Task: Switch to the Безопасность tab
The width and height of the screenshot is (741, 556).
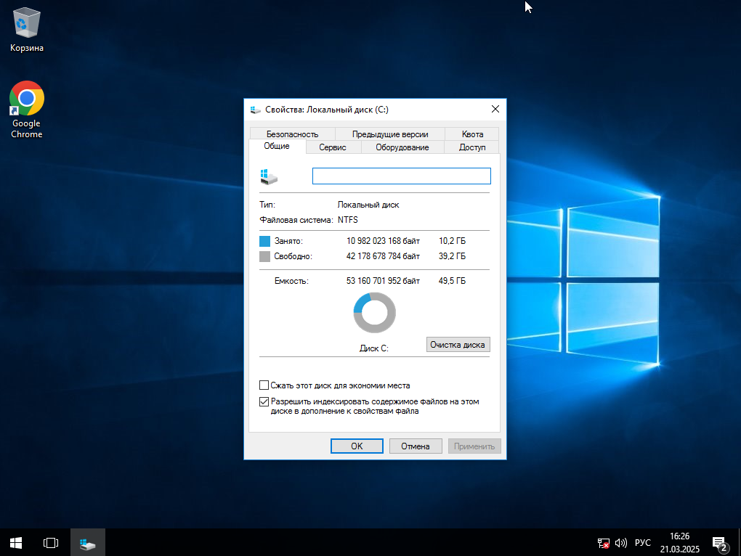Action: pos(292,134)
